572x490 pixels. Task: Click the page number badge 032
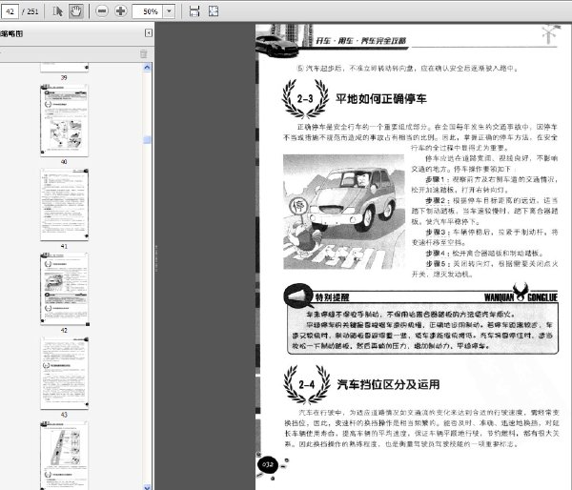click(267, 465)
